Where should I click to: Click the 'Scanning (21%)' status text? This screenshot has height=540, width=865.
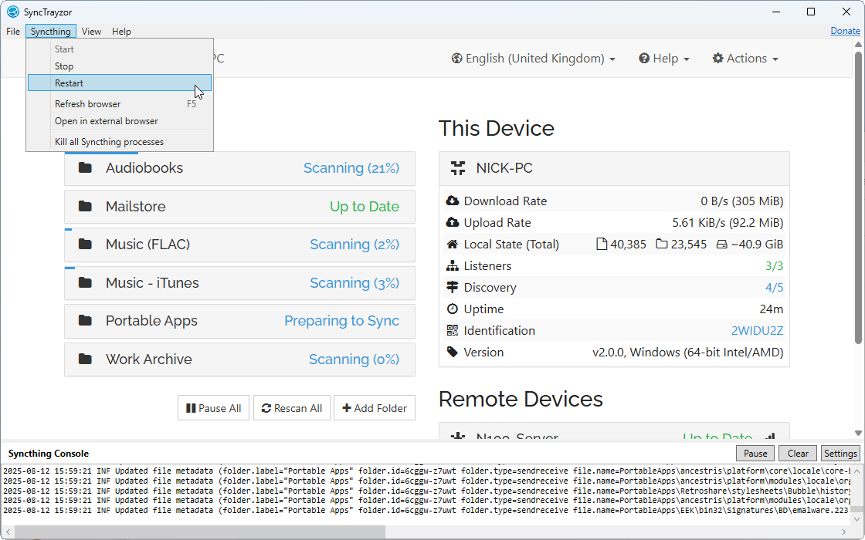(351, 168)
